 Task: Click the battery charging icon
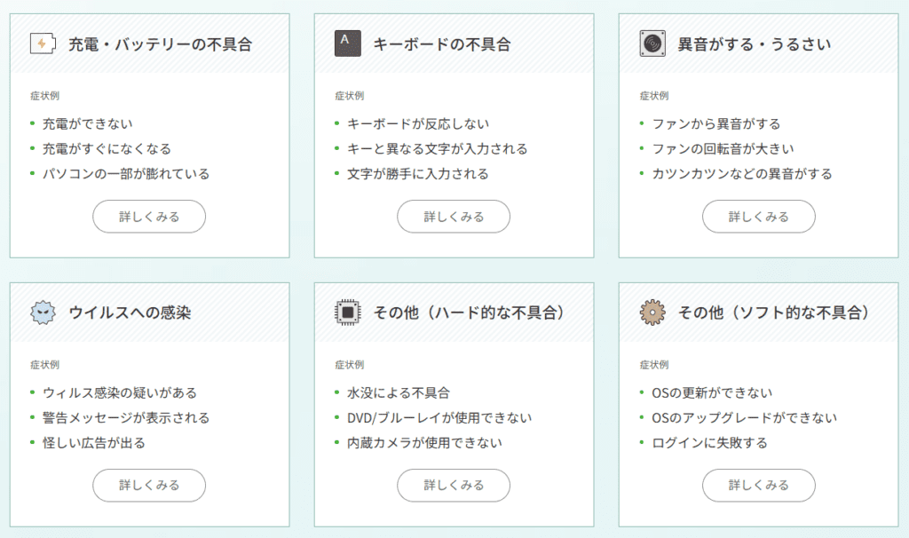[43, 44]
